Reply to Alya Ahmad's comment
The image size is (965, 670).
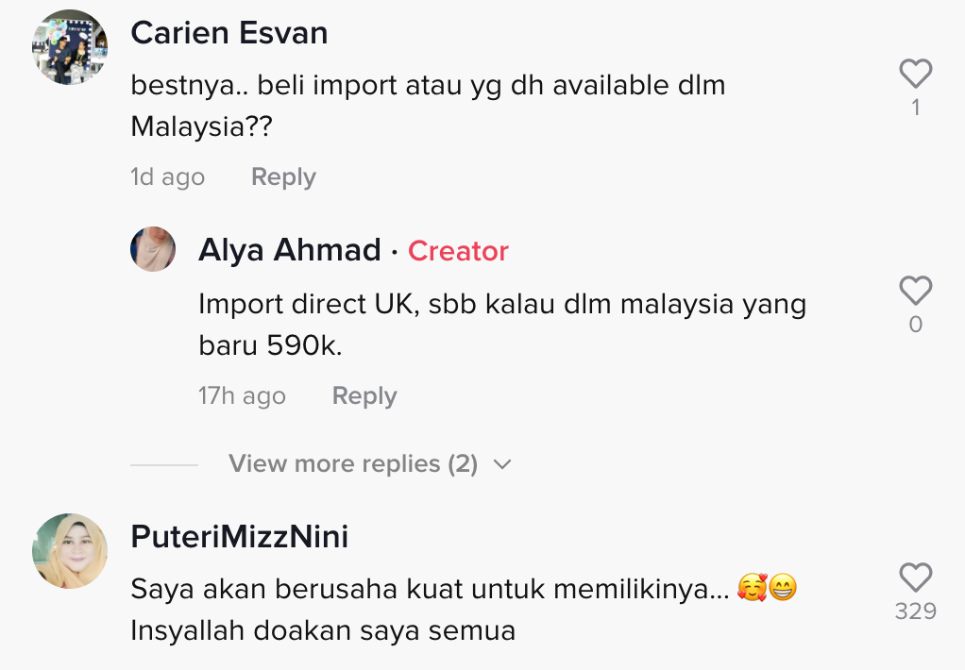(x=364, y=396)
